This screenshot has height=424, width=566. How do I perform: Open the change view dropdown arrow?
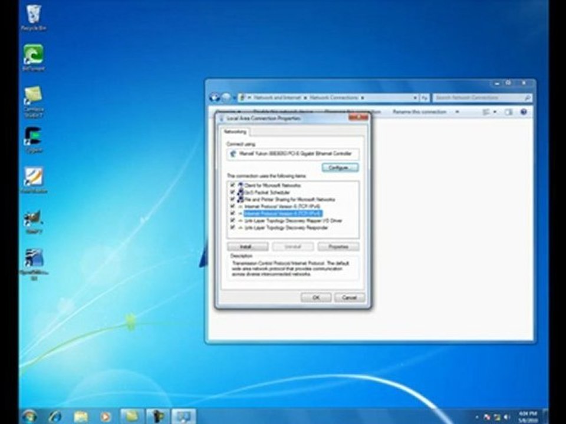[x=495, y=112]
